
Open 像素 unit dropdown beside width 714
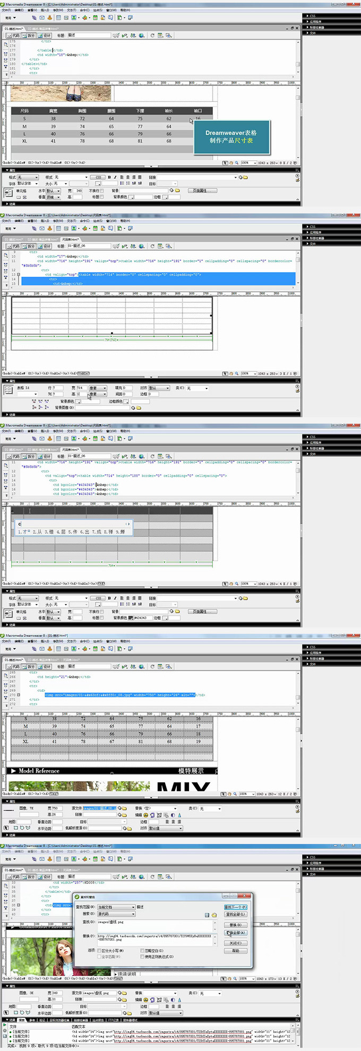point(98,388)
